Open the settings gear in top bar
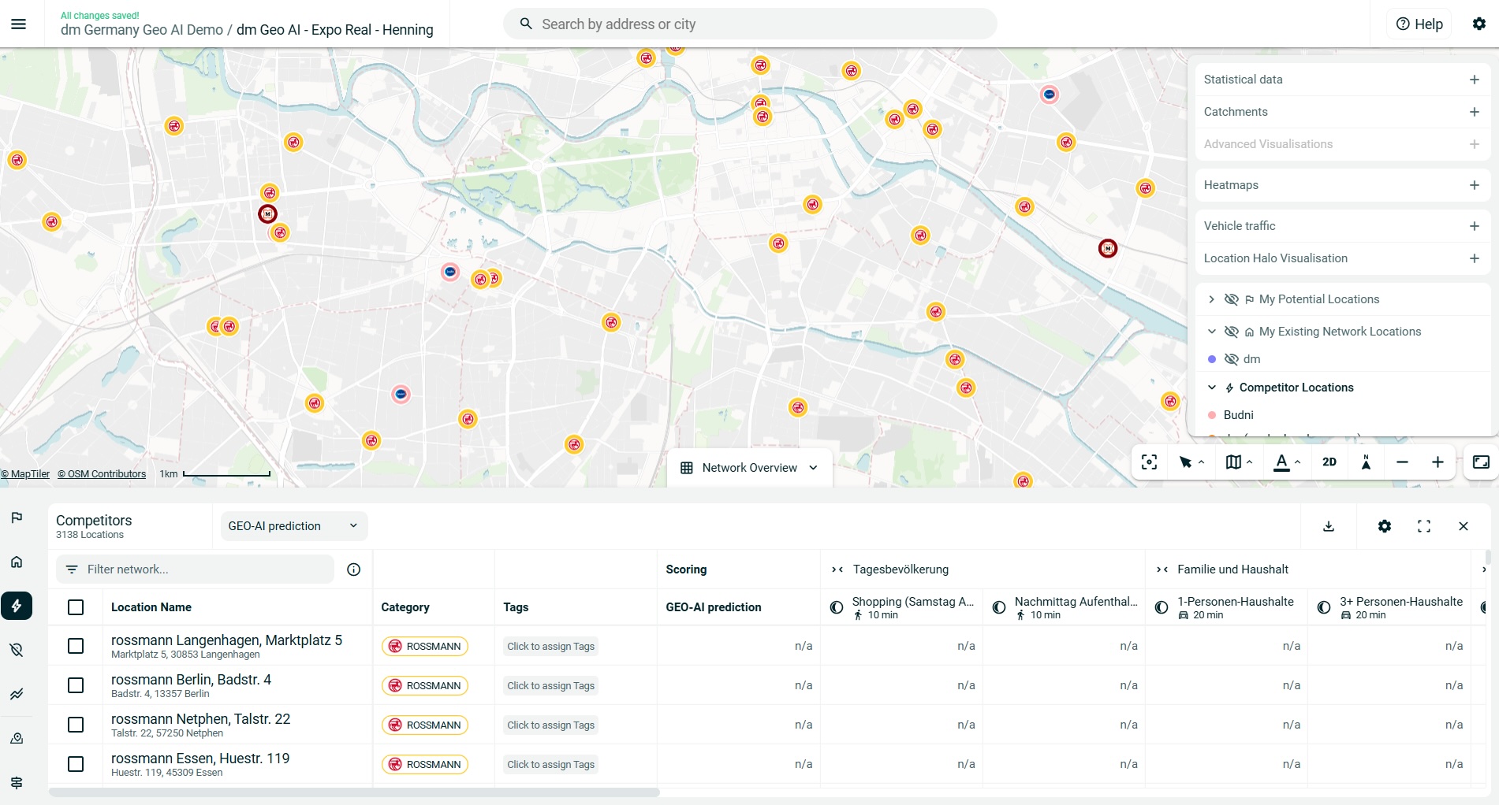 click(1479, 24)
